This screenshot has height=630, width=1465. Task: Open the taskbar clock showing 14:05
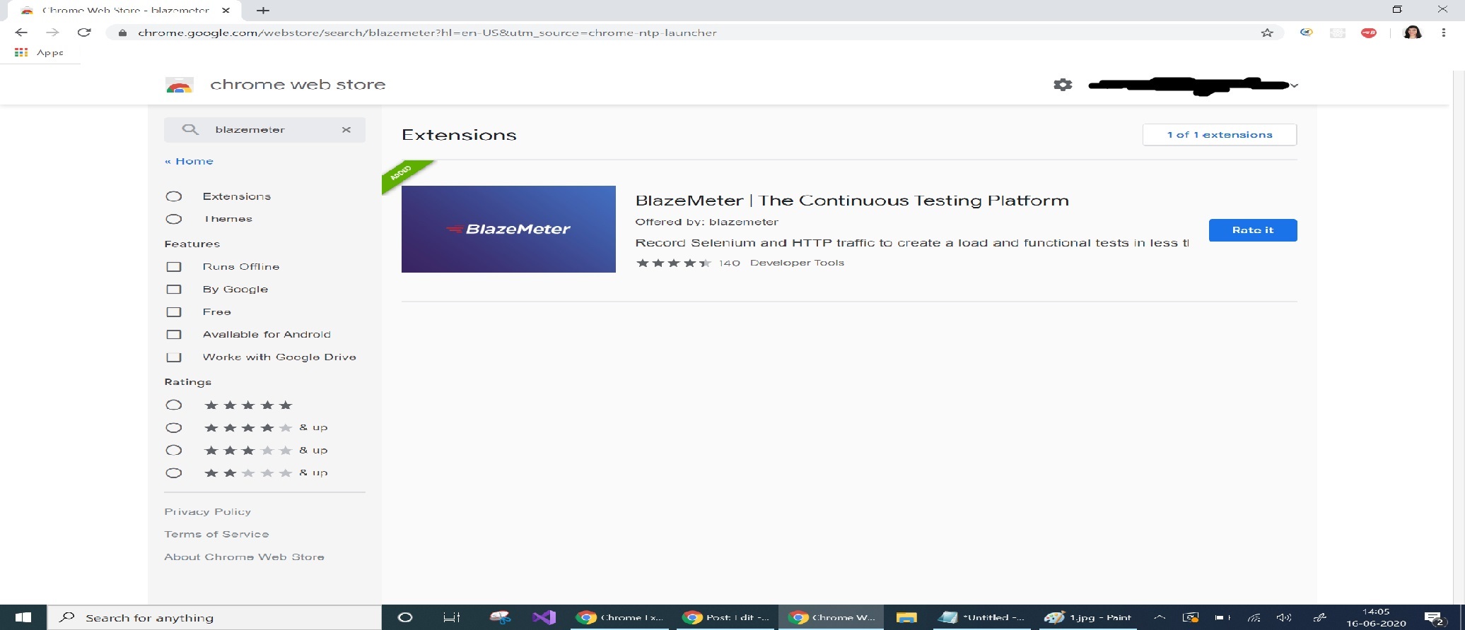tap(1376, 617)
